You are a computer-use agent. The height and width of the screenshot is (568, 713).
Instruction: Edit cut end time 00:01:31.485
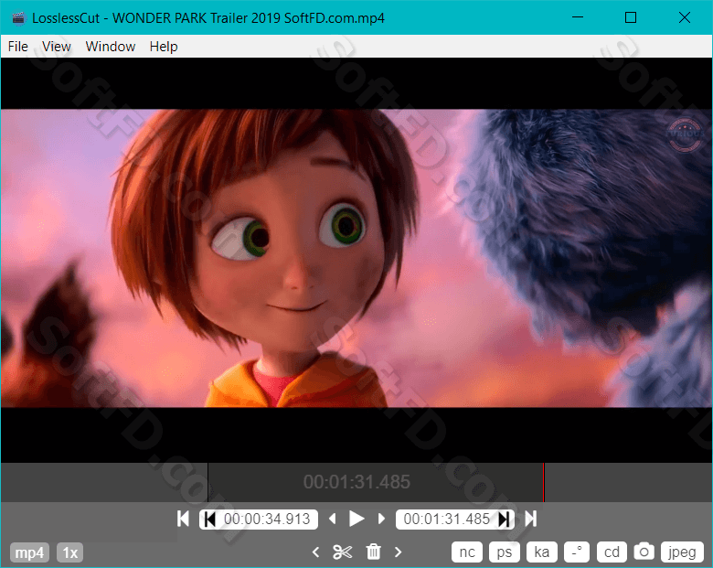[446, 519]
